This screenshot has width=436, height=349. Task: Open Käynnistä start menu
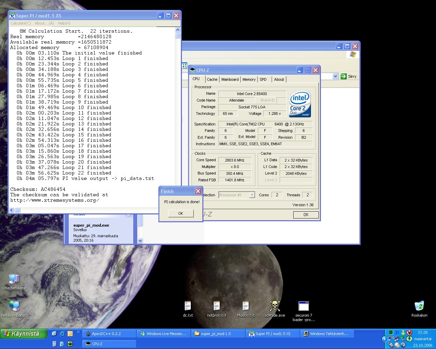tap(24, 334)
